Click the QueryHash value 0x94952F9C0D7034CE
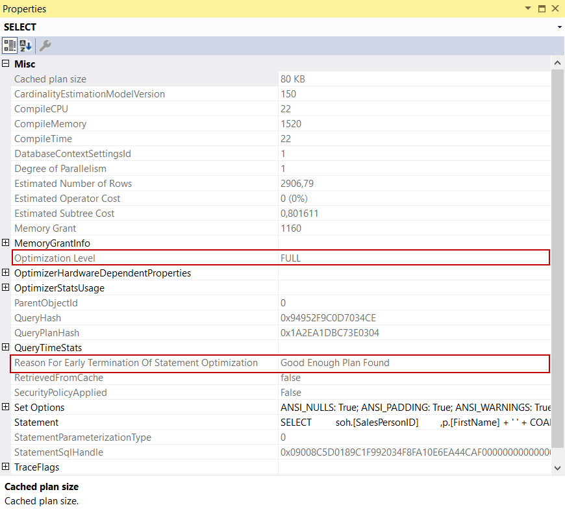Screen dimensions: 565x516 [x=328, y=318]
